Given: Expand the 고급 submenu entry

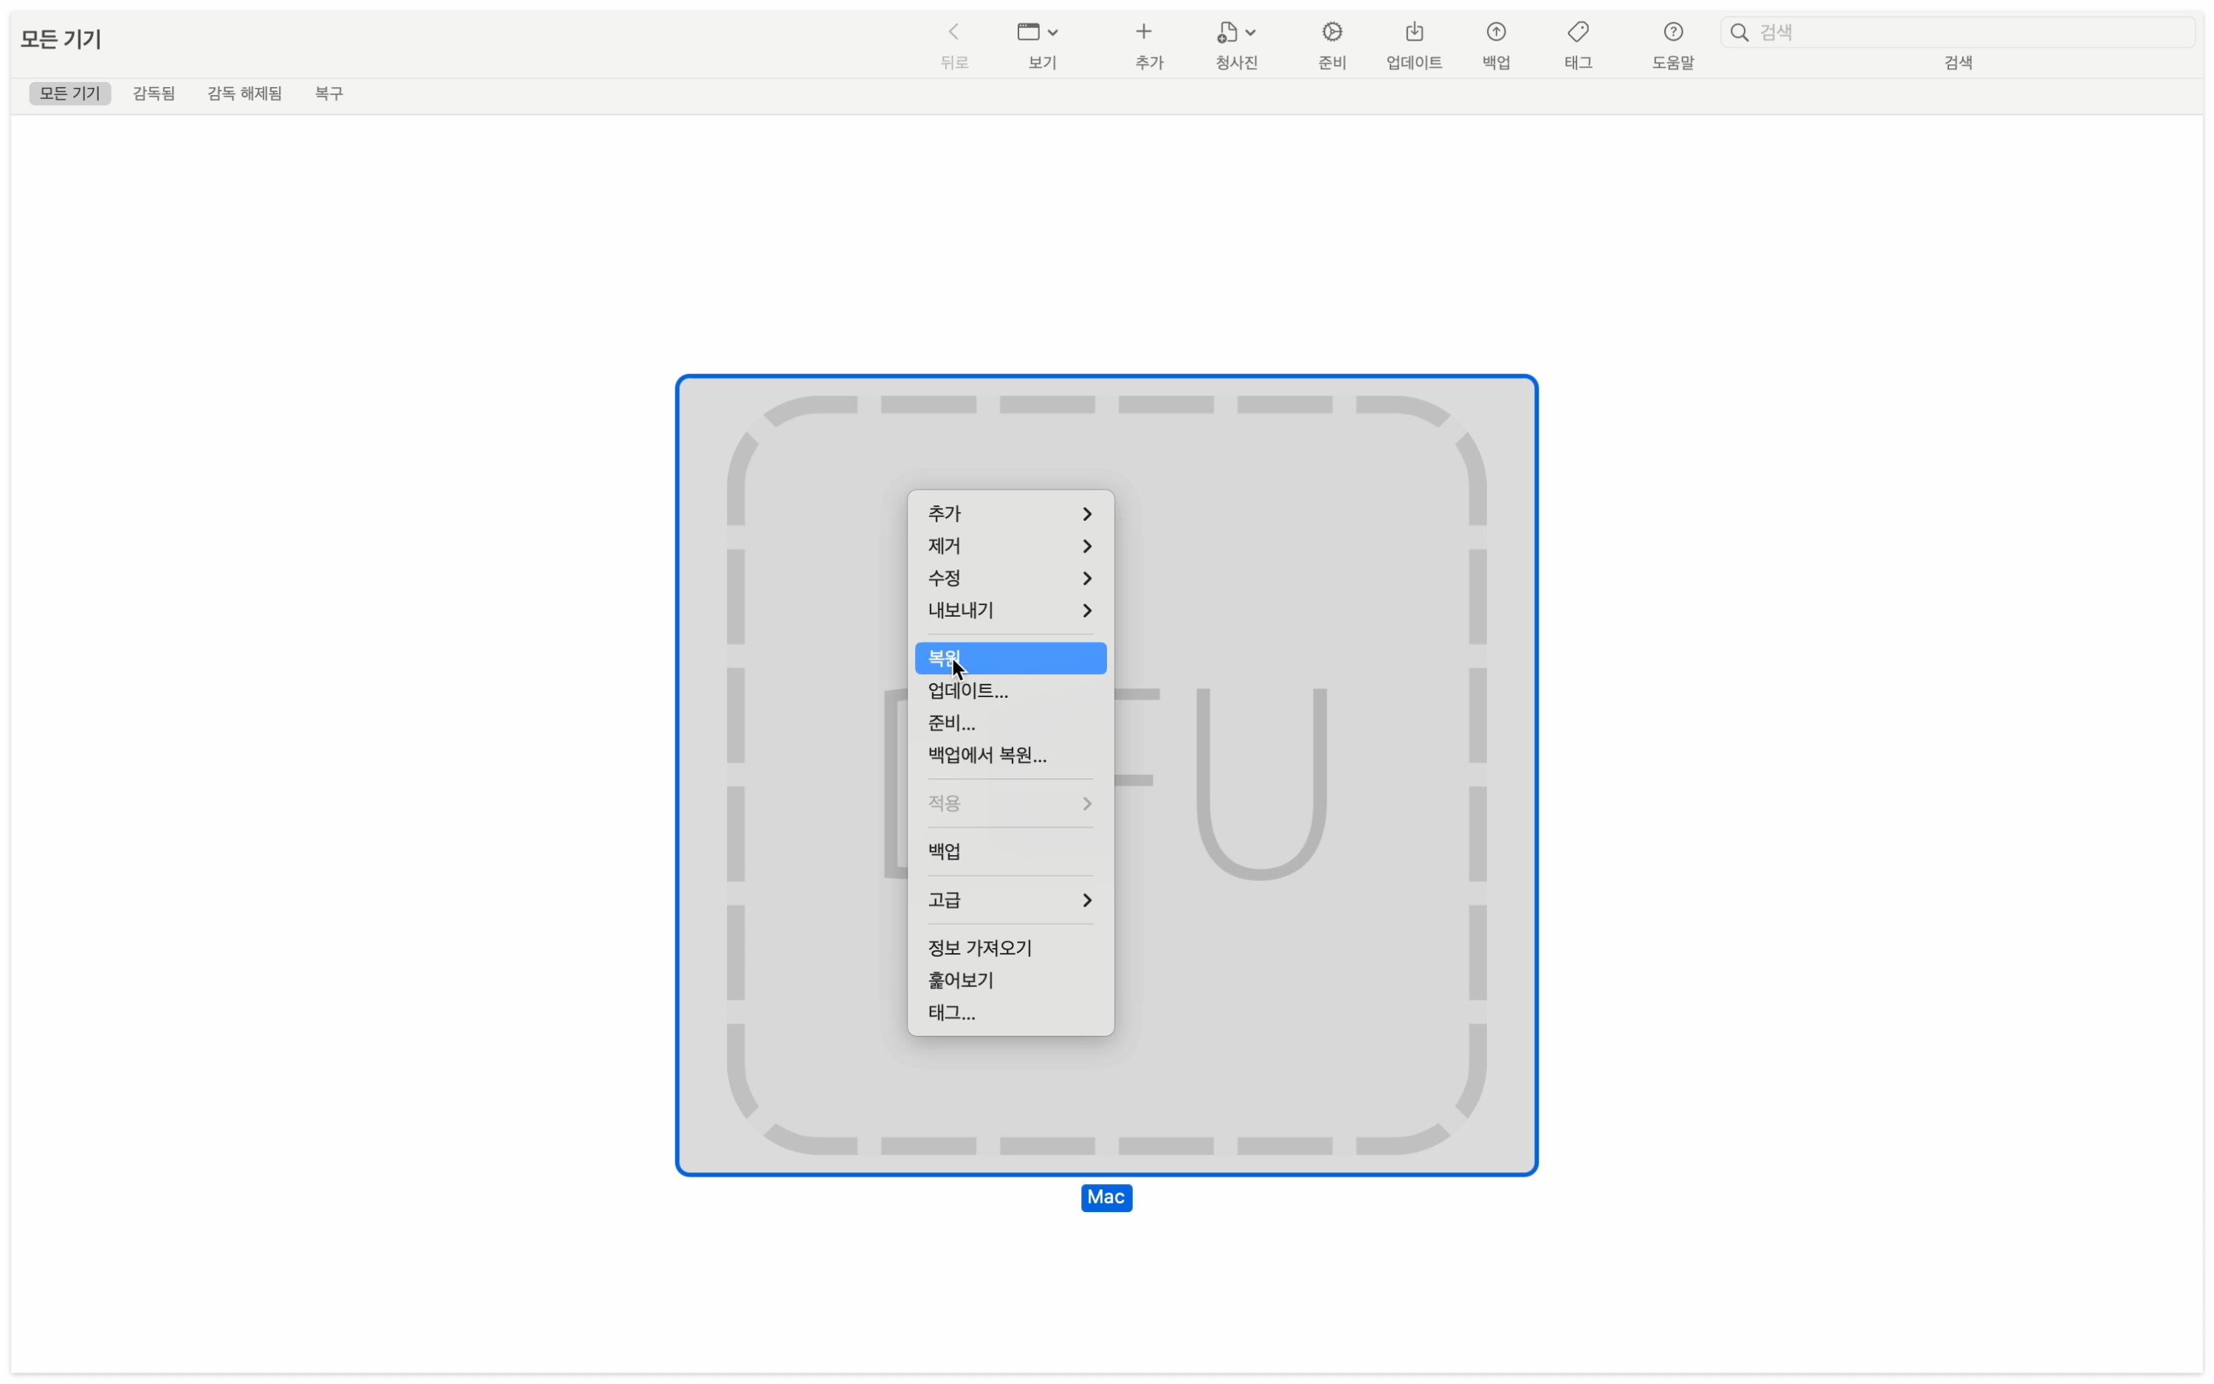Looking at the screenshot, I should click(x=1009, y=900).
